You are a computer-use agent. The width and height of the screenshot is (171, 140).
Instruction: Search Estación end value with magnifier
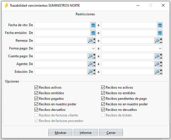[157, 72]
